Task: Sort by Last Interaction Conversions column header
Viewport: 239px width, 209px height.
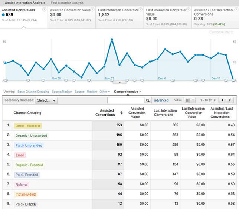Action: tap(165, 113)
